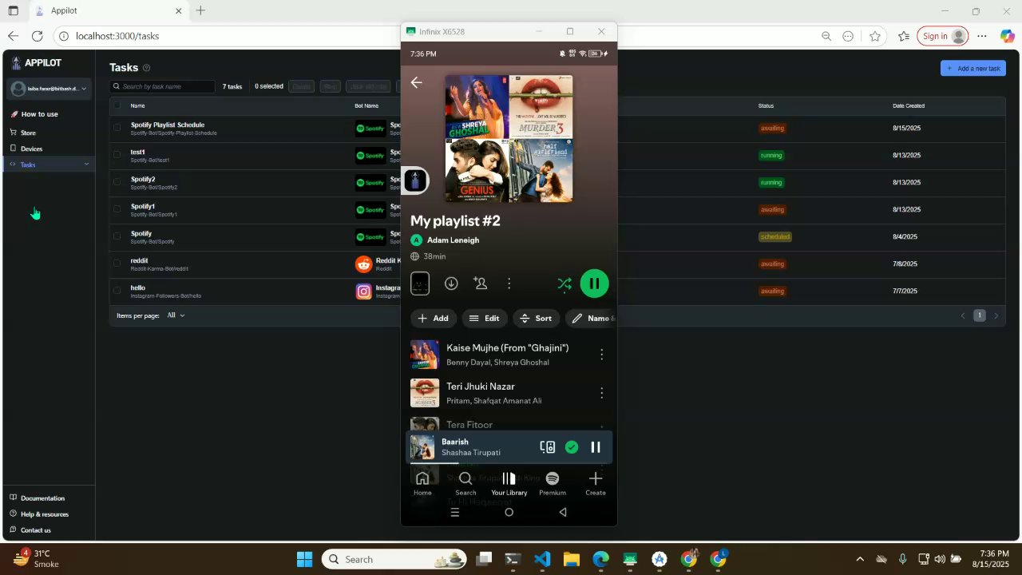Tap the Android back triangle button
Screen dimensions: 1022x575
[562, 513]
